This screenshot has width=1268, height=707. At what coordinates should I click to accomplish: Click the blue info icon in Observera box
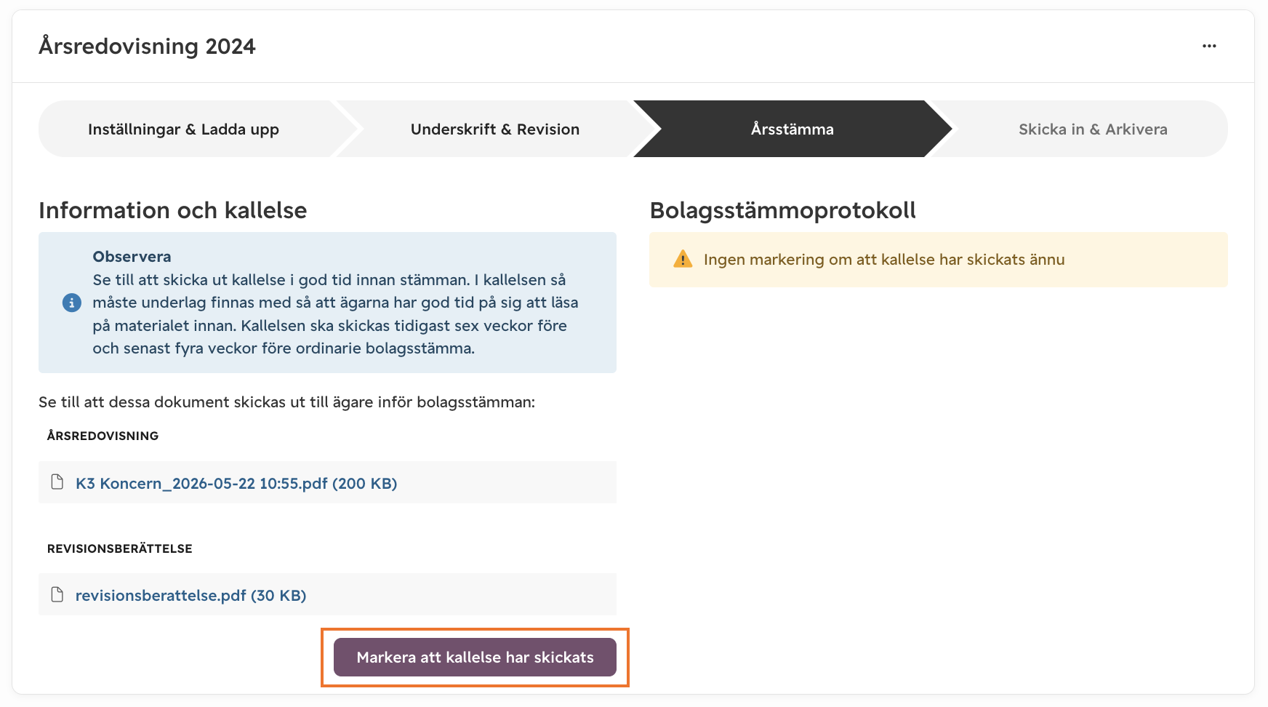click(71, 303)
